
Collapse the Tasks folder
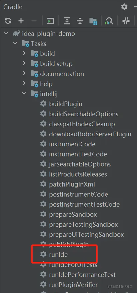pos(15,43)
